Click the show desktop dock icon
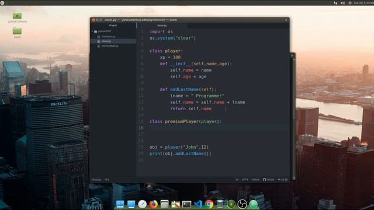 tap(131, 204)
